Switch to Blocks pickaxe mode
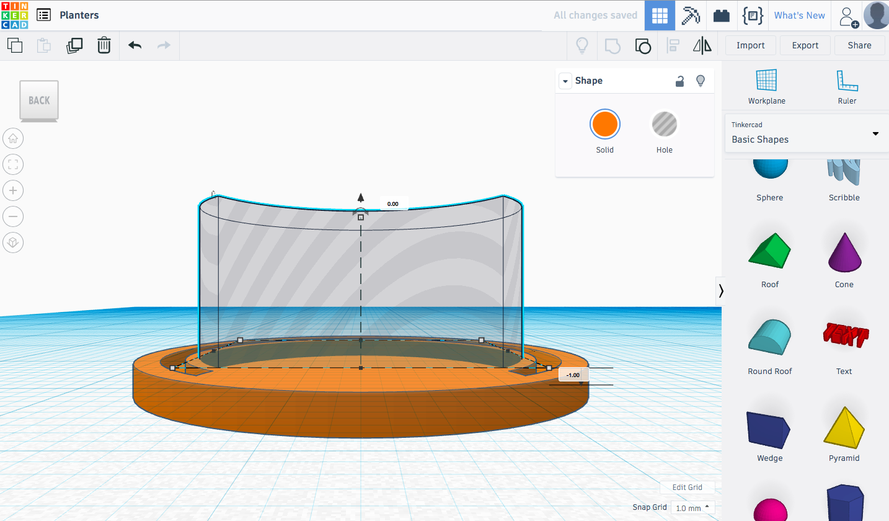 691,16
